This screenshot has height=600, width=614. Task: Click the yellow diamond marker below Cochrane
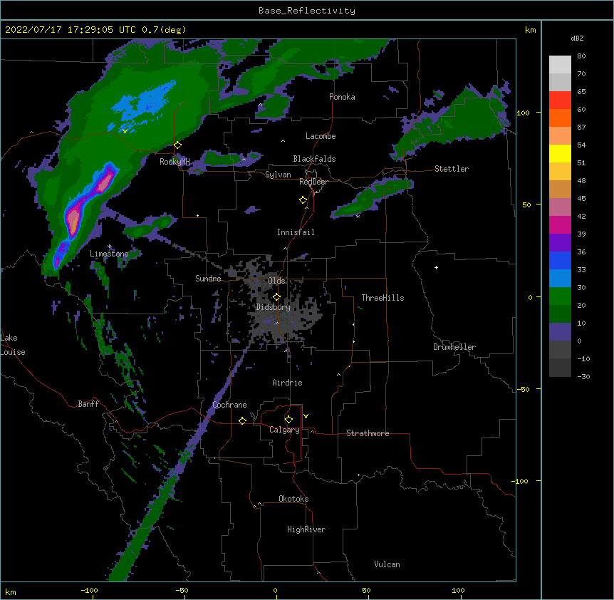(242, 420)
